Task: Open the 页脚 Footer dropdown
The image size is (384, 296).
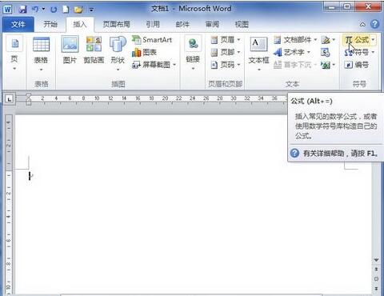Action: (x=226, y=52)
